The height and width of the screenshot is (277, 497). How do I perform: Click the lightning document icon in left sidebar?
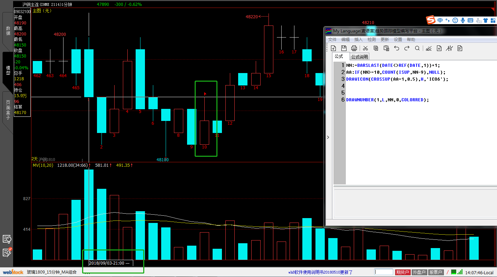coord(7,252)
